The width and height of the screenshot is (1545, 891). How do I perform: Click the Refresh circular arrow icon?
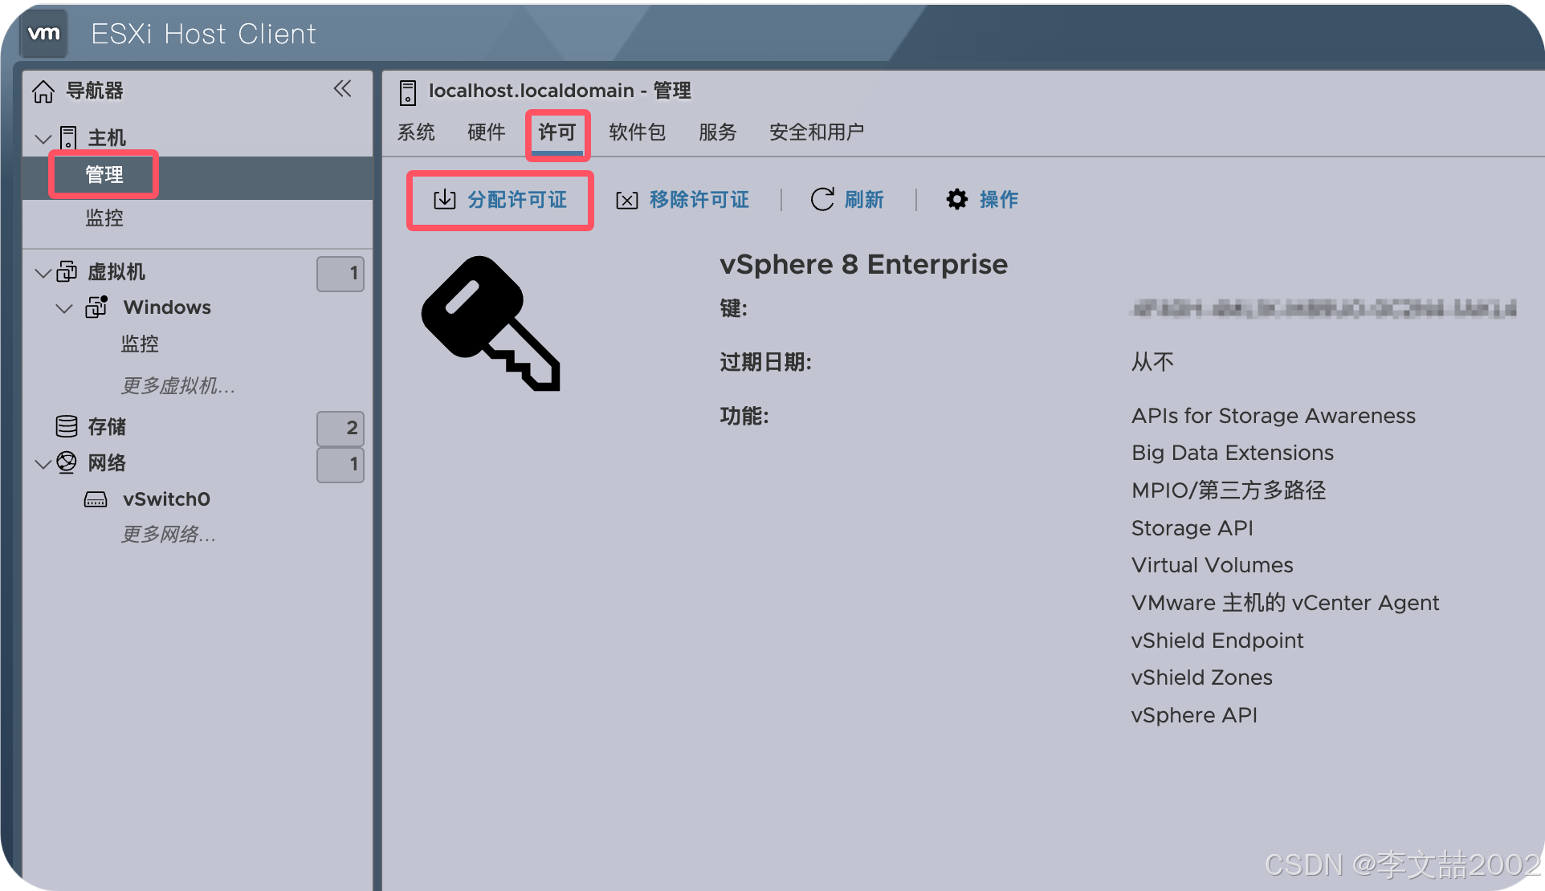[x=822, y=199]
